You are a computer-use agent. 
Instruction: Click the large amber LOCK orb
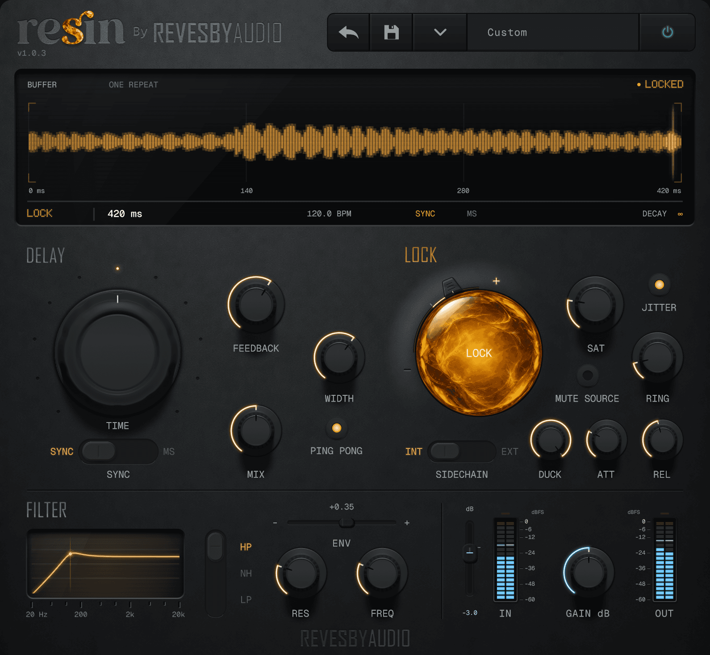[x=479, y=353]
